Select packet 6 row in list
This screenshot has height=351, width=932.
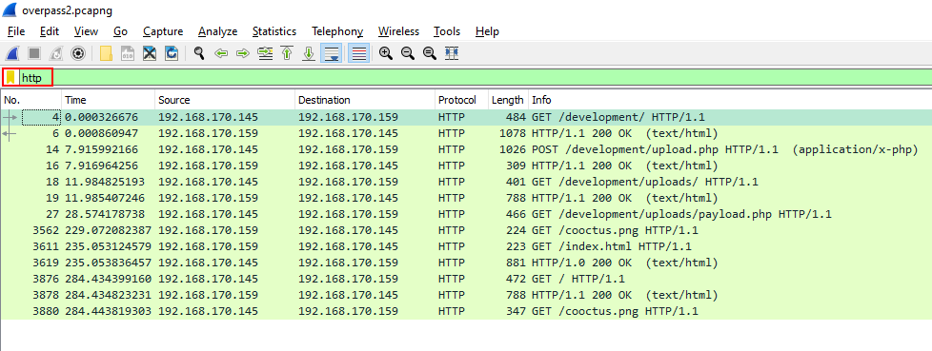click(x=466, y=133)
